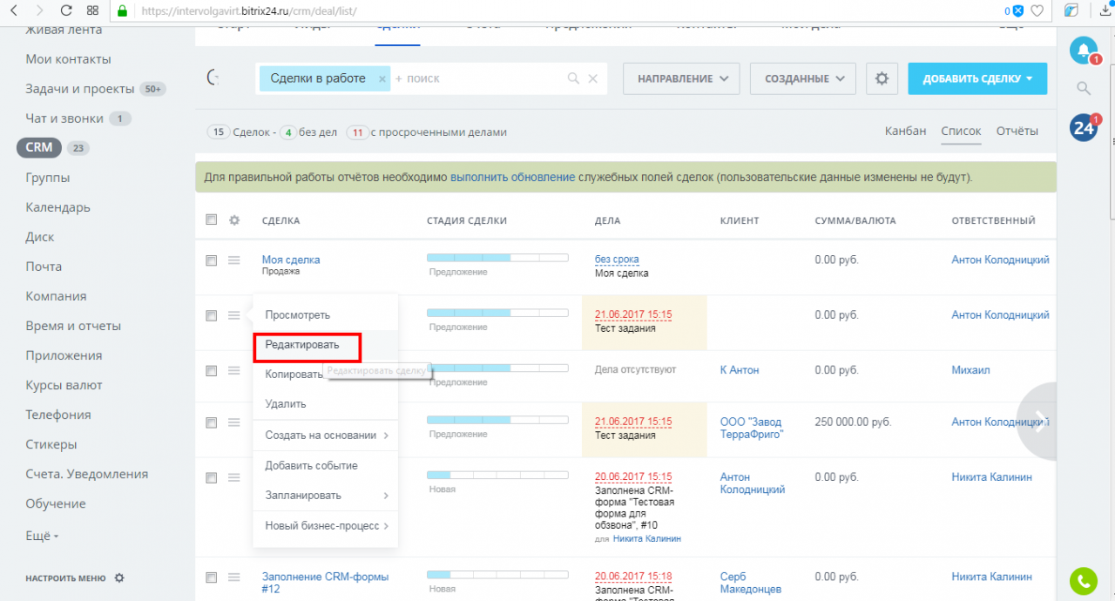Check the row checkbox for 20.06.2017 15:15 deal

(x=212, y=477)
